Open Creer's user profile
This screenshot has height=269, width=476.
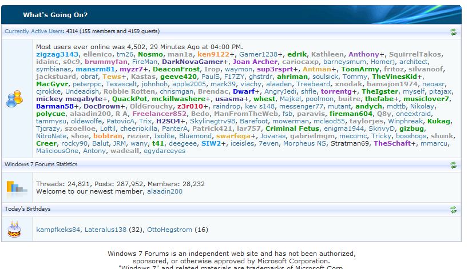46,143
